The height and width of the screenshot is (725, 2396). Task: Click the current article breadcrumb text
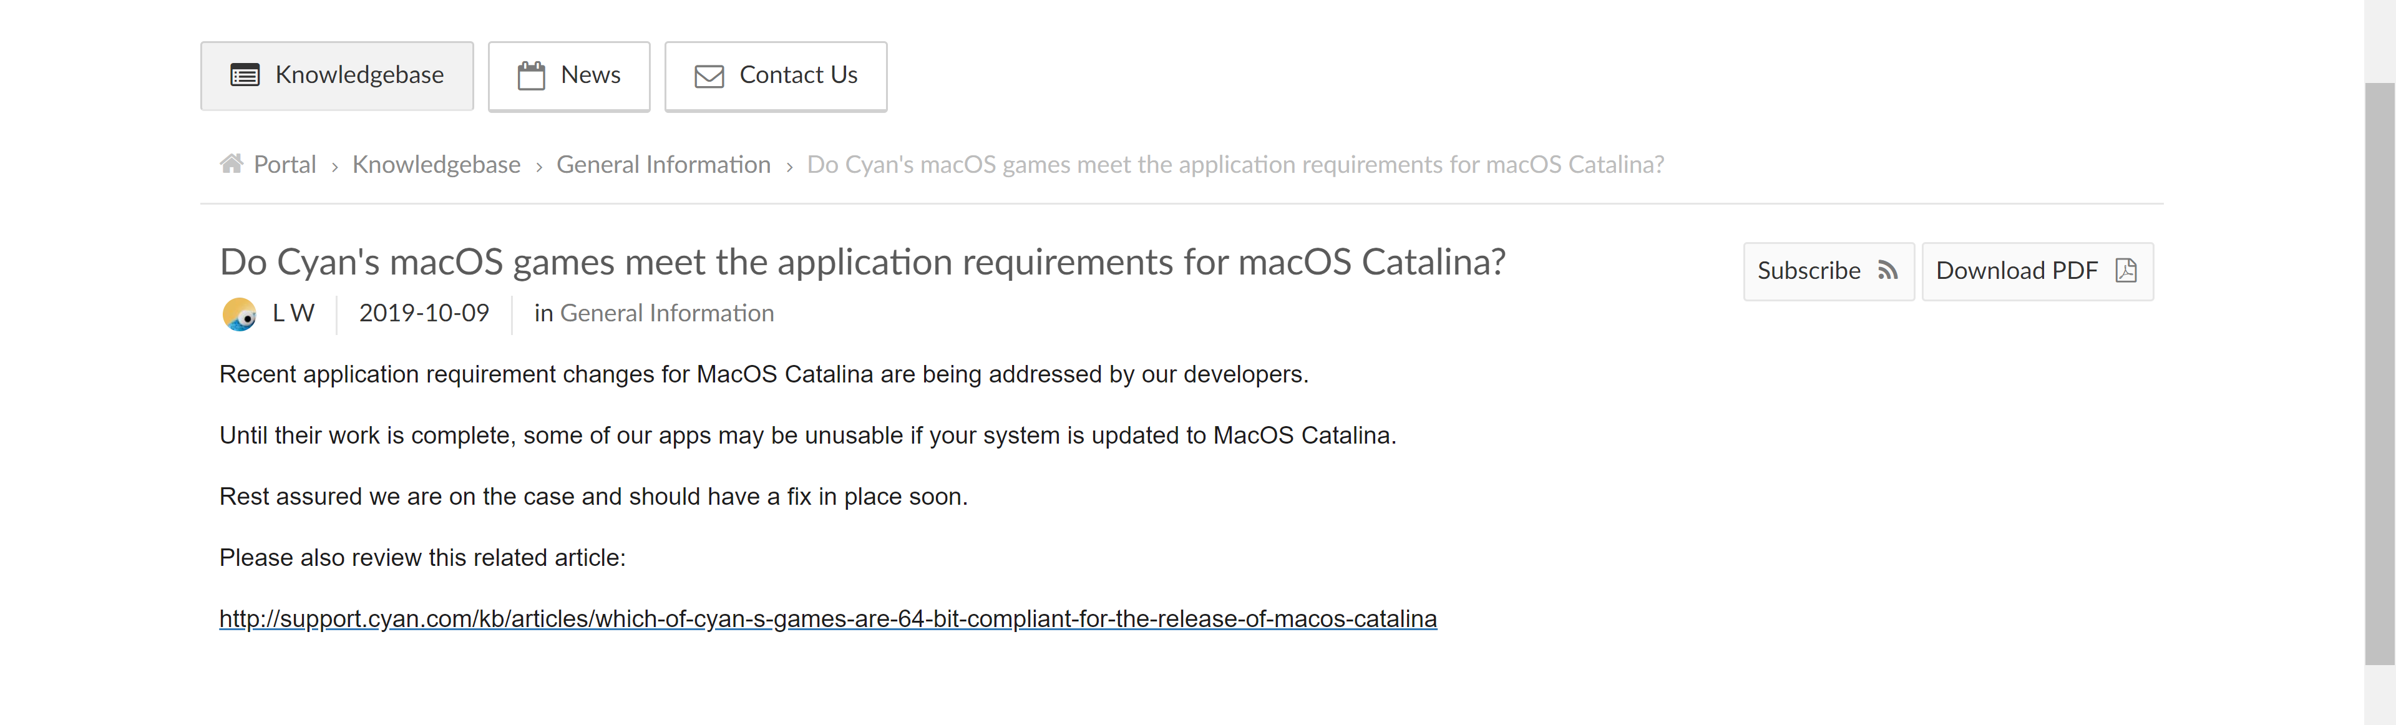pyautogui.click(x=1235, y=165)
